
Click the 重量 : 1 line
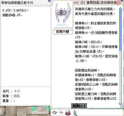pyautogui.click(x=9, y=101)
